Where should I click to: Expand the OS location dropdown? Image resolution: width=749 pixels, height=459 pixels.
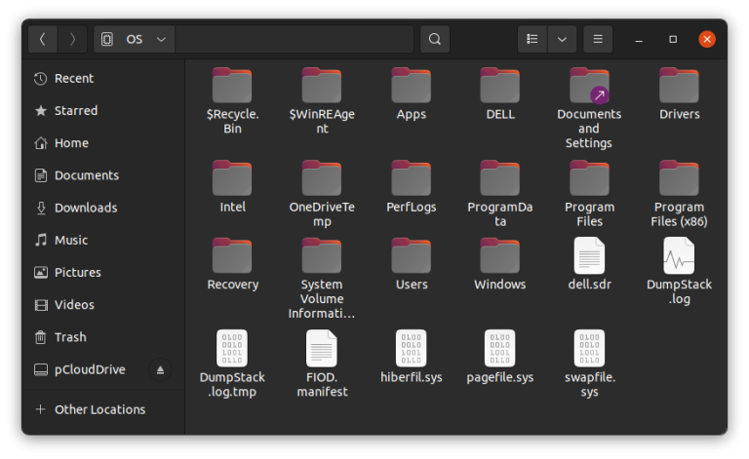coord(161,39)
